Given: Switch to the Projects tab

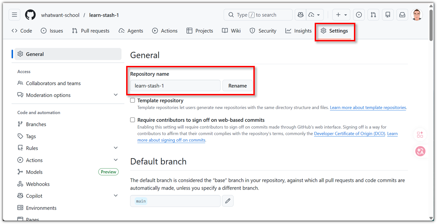Looking at the screenshot, I should click(200, 31).
